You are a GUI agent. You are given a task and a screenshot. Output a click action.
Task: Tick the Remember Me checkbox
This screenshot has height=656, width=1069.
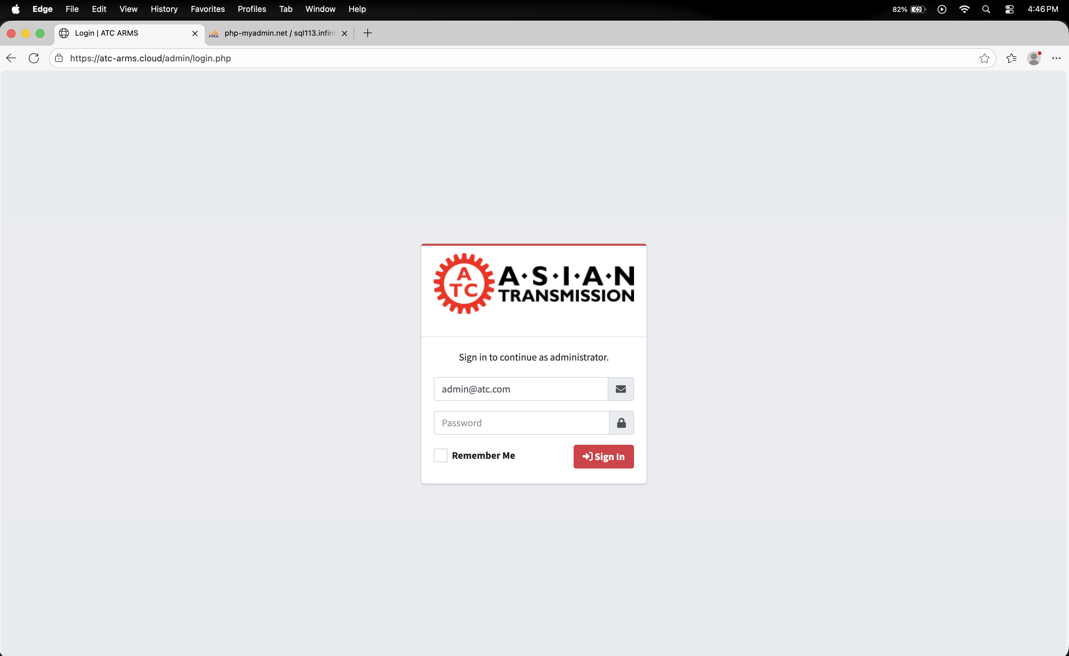click(440, 455)
